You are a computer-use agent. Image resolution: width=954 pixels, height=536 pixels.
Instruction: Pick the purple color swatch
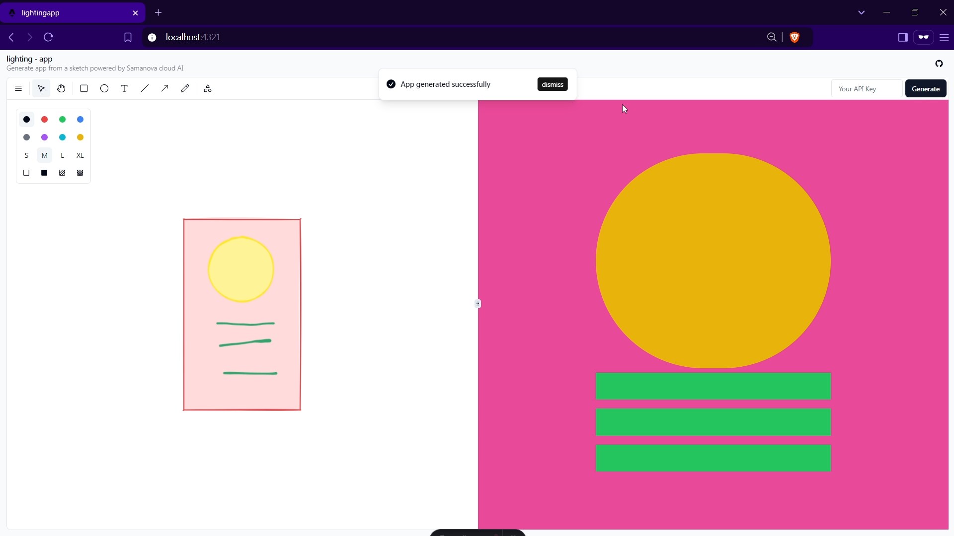tap(44, 137)
